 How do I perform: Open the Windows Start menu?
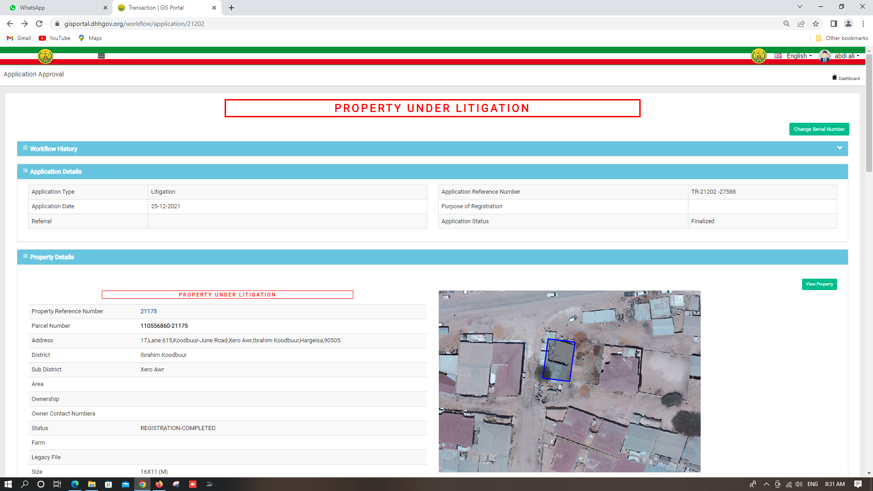click(8, 484)
